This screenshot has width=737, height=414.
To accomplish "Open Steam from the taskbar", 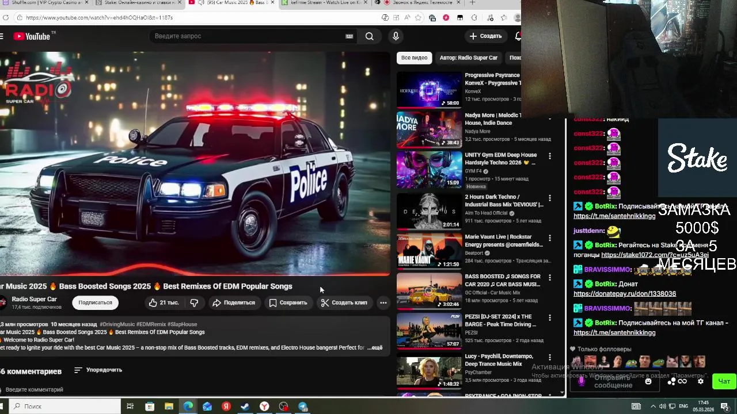I will pyautogui.click(x=245, y=407).
